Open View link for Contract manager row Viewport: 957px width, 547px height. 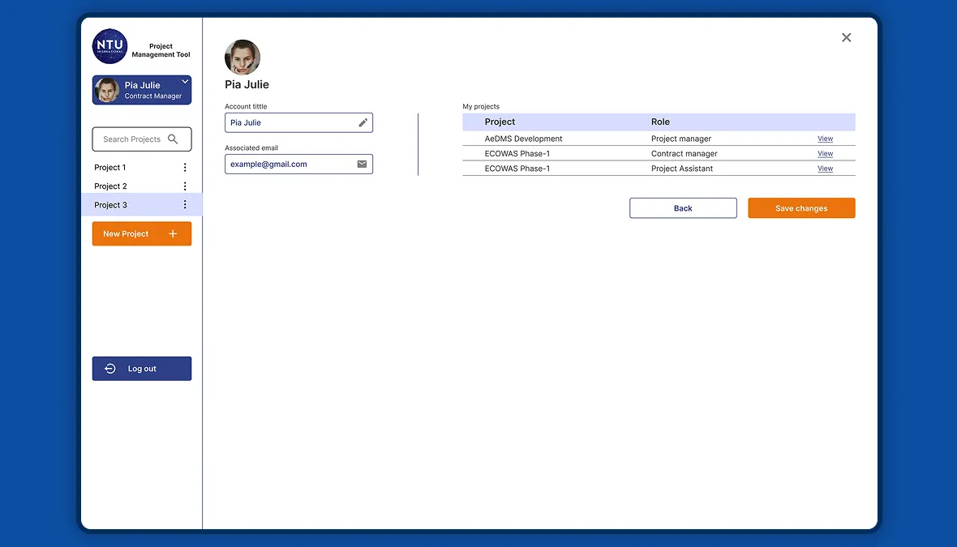click(825, 154)
